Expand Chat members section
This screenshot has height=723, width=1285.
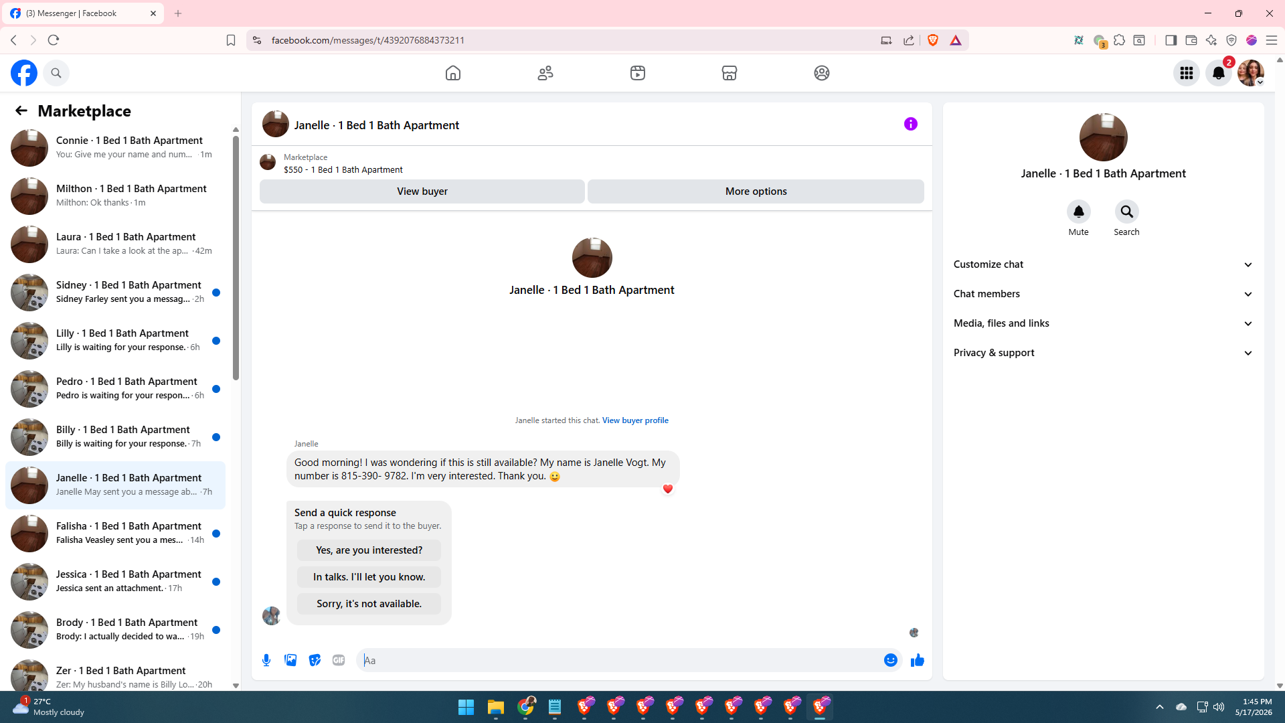click(1104, 294)
